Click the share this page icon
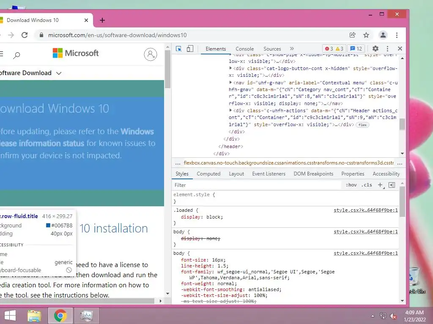 (x=352, y=35)
